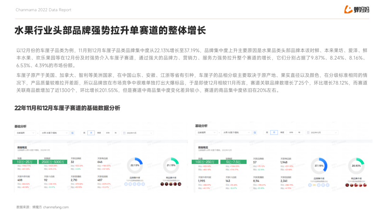
Task: Click calendar icon beside 2022年12月
Action: point(308,133)
